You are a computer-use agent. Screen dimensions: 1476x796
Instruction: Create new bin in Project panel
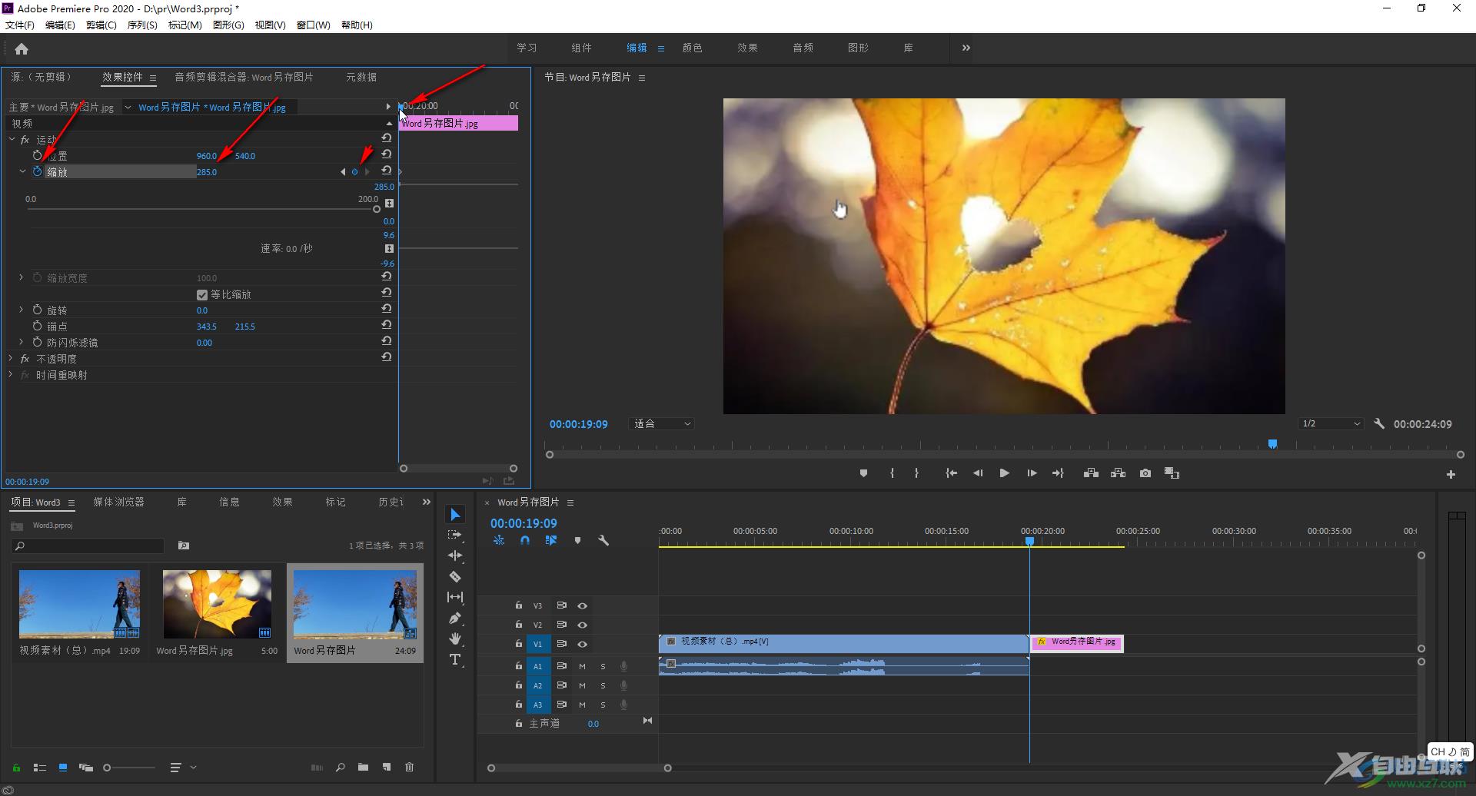point(363,767)
